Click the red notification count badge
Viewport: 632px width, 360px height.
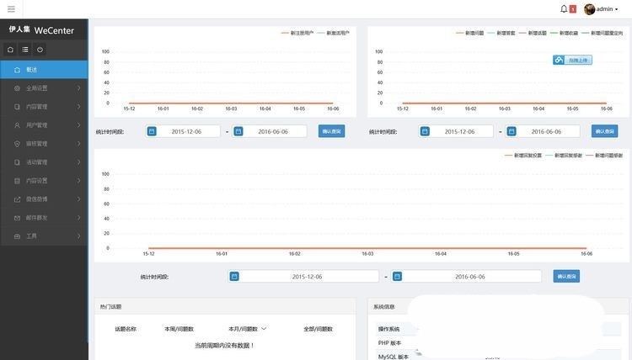click(573, 9)
